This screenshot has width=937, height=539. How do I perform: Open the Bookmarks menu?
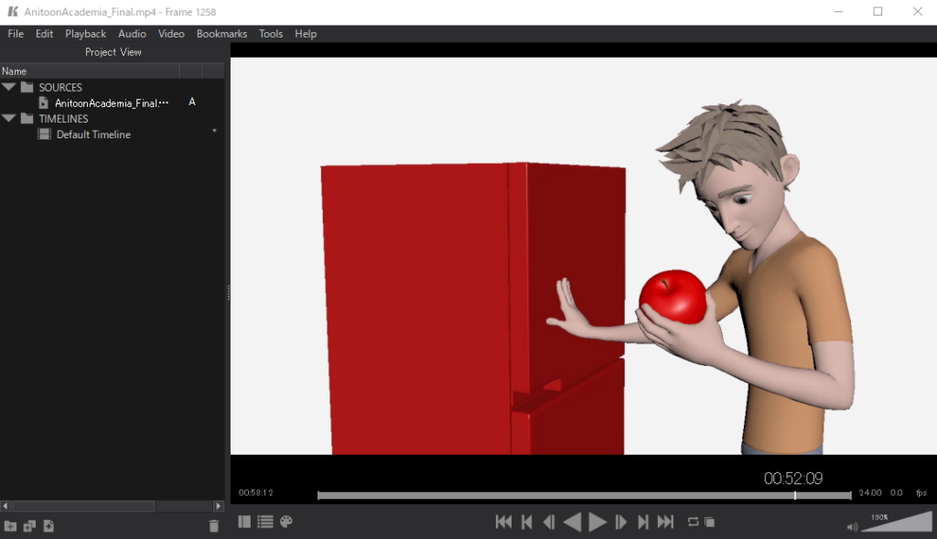(221, 34)
